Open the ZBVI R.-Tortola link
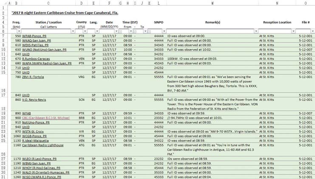 click(x=33, y=77)
